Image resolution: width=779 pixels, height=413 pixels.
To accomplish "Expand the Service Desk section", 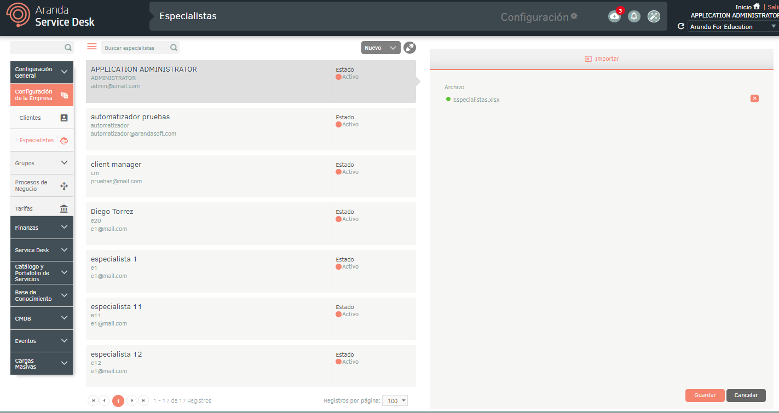I will (x=42, y=250).
